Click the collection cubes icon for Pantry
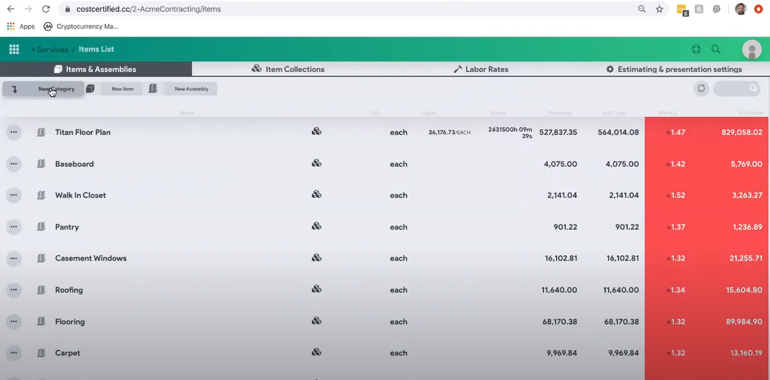 317,226
